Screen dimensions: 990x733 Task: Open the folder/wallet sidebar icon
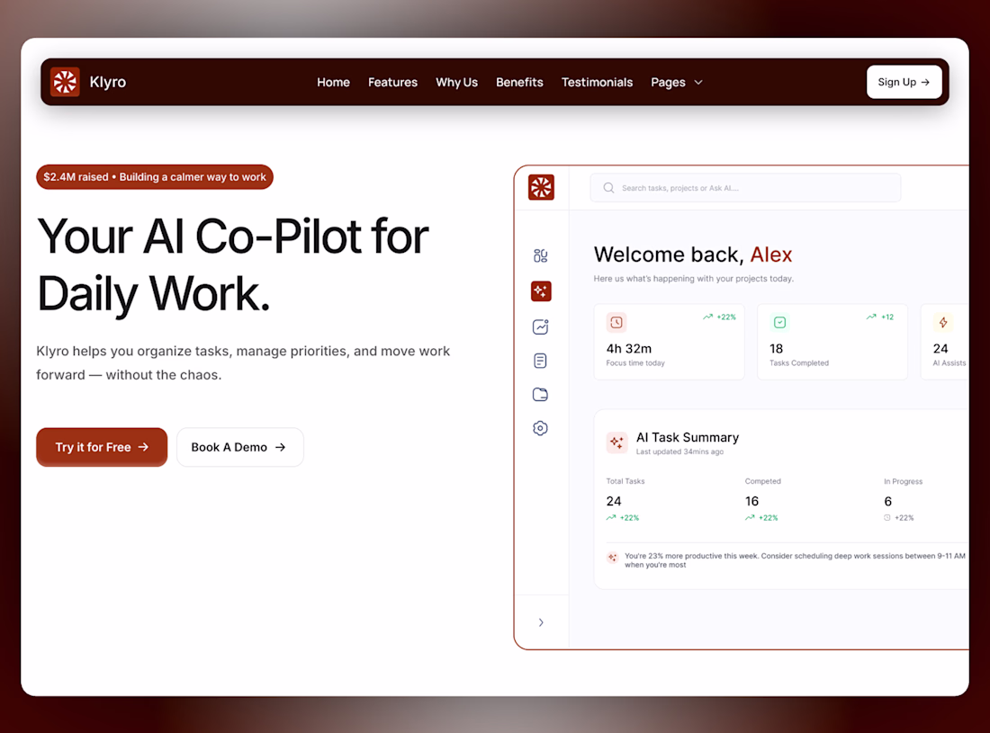541,395
